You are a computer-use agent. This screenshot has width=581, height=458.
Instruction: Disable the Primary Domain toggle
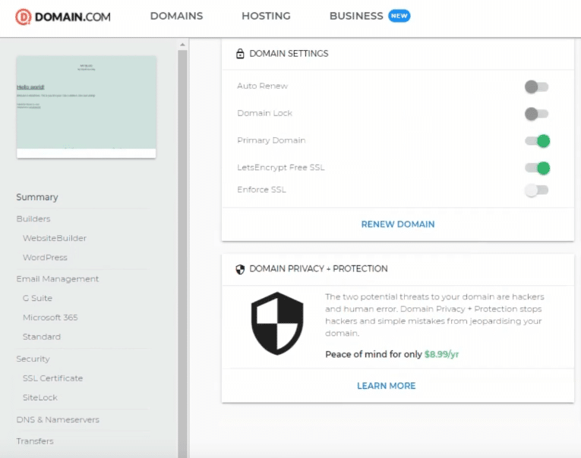537,141
